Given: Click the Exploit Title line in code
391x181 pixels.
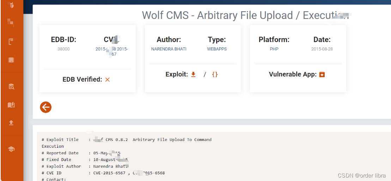Looking at the screenshot, I should click(127, 140).
